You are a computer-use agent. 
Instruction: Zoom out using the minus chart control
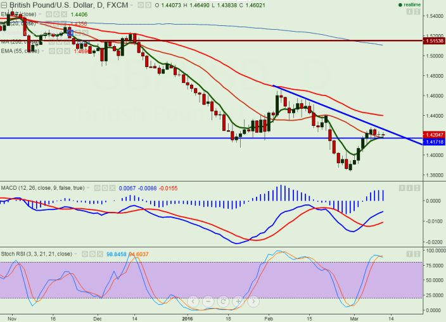tap(208, 301)
